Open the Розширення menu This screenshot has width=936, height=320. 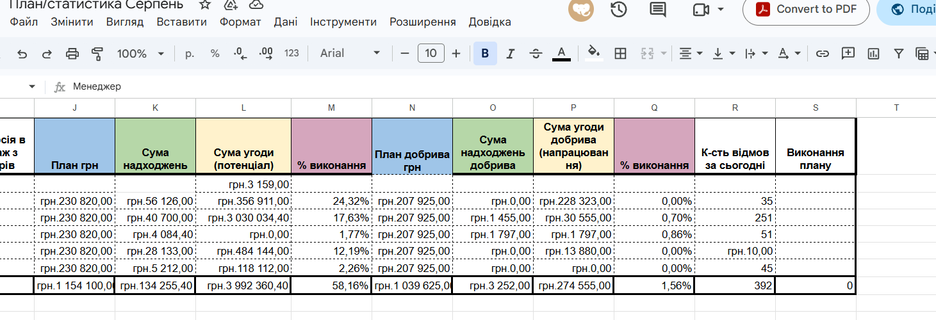pyautogui.click(x=423, y=22)
